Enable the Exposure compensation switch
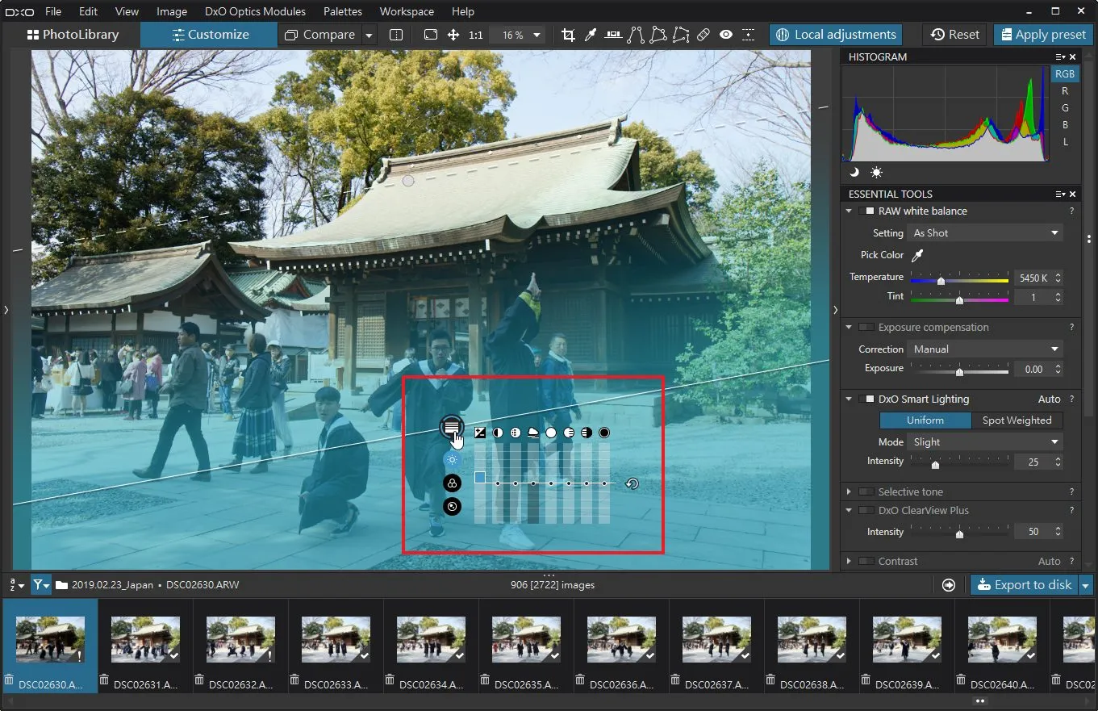Screen dimensions: 1098x711 [x=866, y=327]
